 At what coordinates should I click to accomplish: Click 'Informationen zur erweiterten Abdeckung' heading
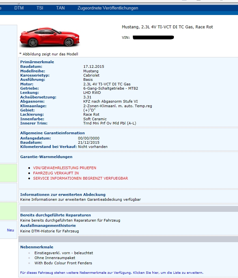pyautogui.click(x=63, y=195)
